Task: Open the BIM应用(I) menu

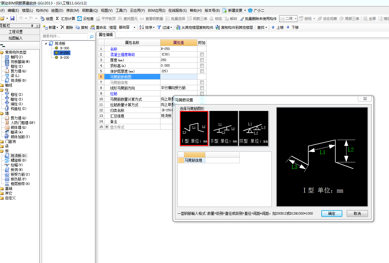Action: pyautogui.click(x=157, y=10)
